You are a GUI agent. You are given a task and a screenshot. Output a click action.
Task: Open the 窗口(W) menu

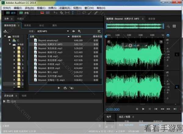89,8
